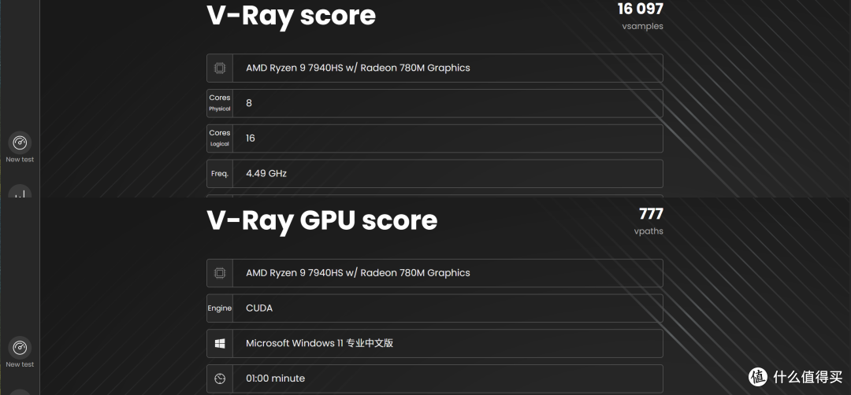Open partially visible chart icon below upper New test

tap(20, 192)
